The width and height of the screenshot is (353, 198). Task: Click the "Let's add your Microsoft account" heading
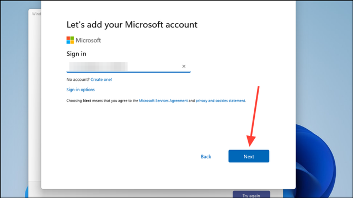coord(132,24)
